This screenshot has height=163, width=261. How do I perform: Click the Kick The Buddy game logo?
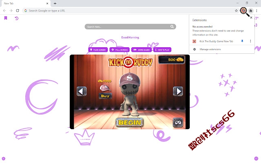[x=130, y=62]
